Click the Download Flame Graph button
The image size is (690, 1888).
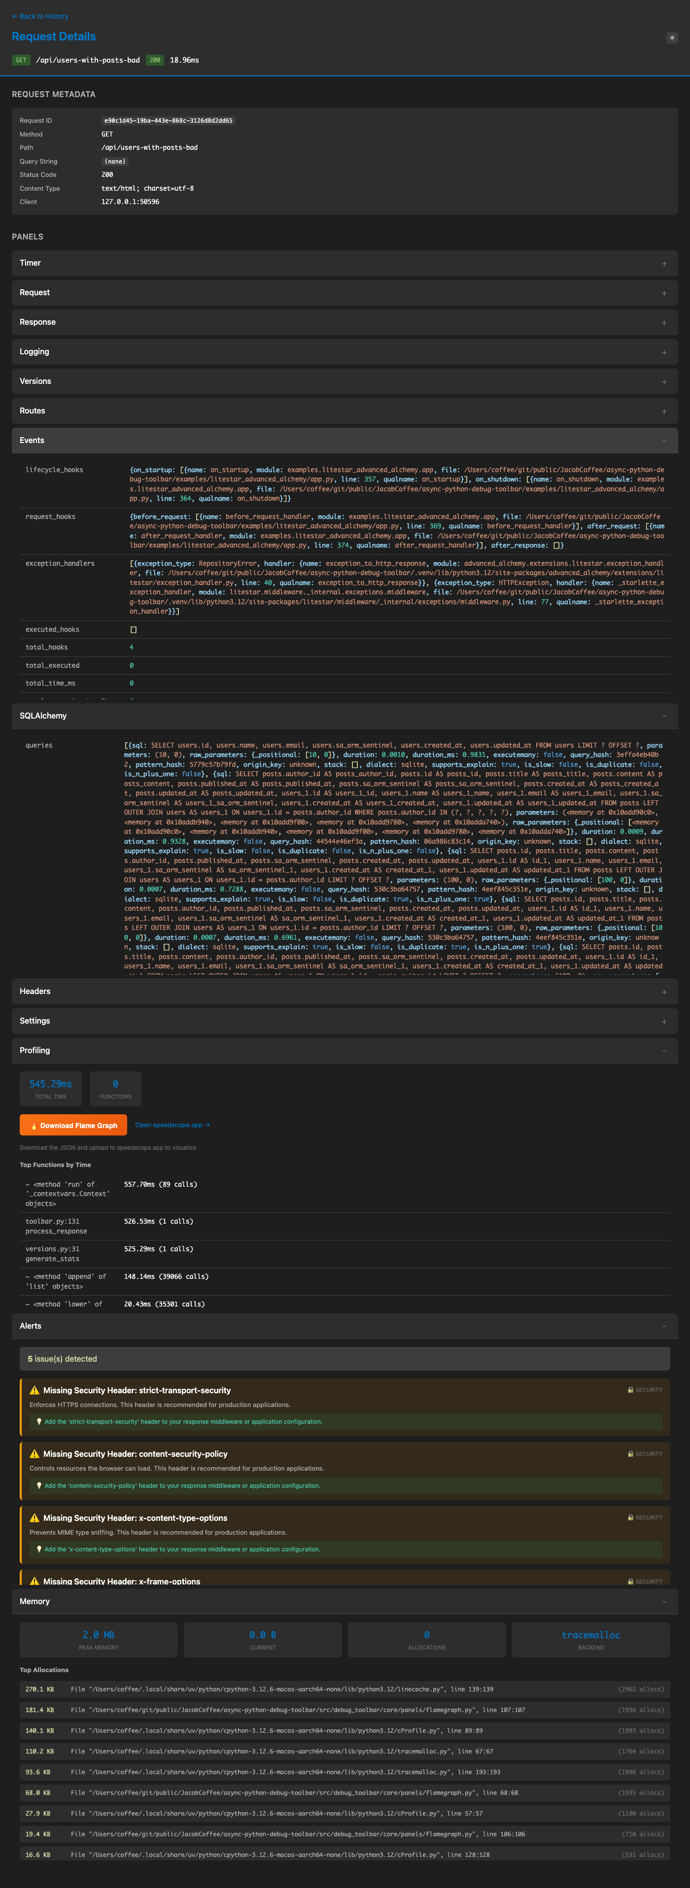73,1125
